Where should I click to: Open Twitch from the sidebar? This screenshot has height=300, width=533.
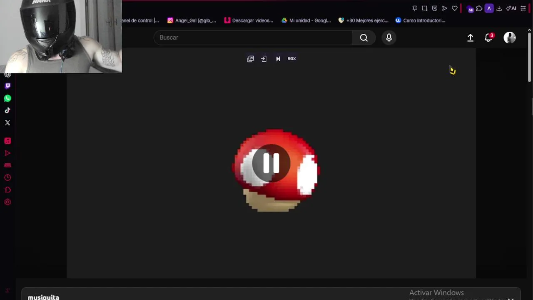point(7,86)
